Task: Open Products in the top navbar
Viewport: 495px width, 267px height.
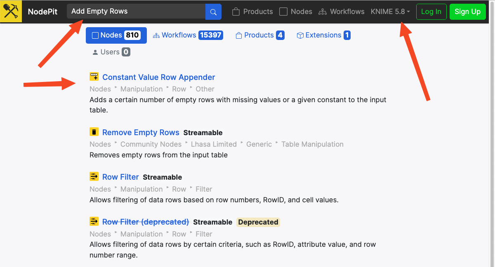Action: [252, 12]
